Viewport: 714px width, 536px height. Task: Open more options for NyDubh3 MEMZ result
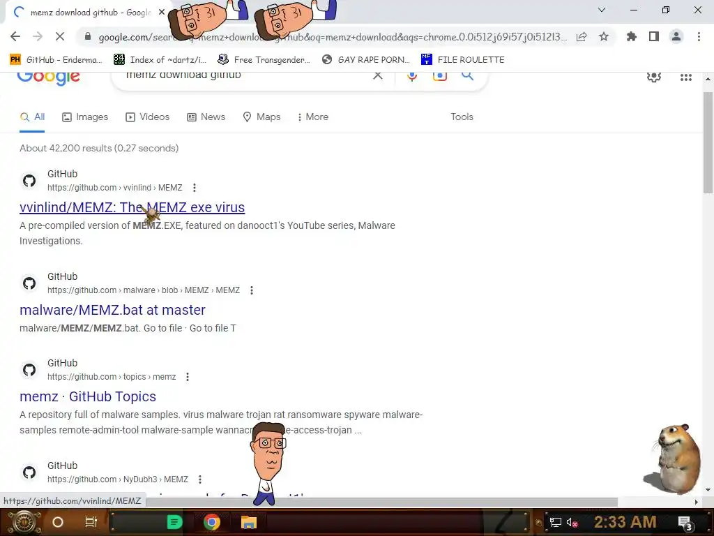(200, 479)
